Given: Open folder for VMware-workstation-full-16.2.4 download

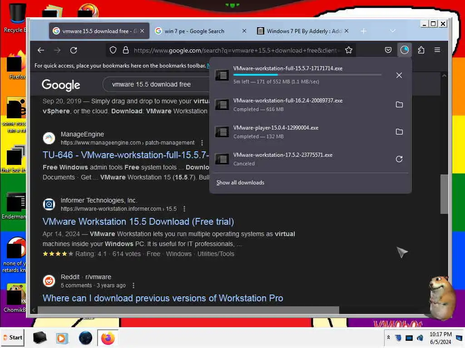Looking at the screenshot, I should [399, 105].
